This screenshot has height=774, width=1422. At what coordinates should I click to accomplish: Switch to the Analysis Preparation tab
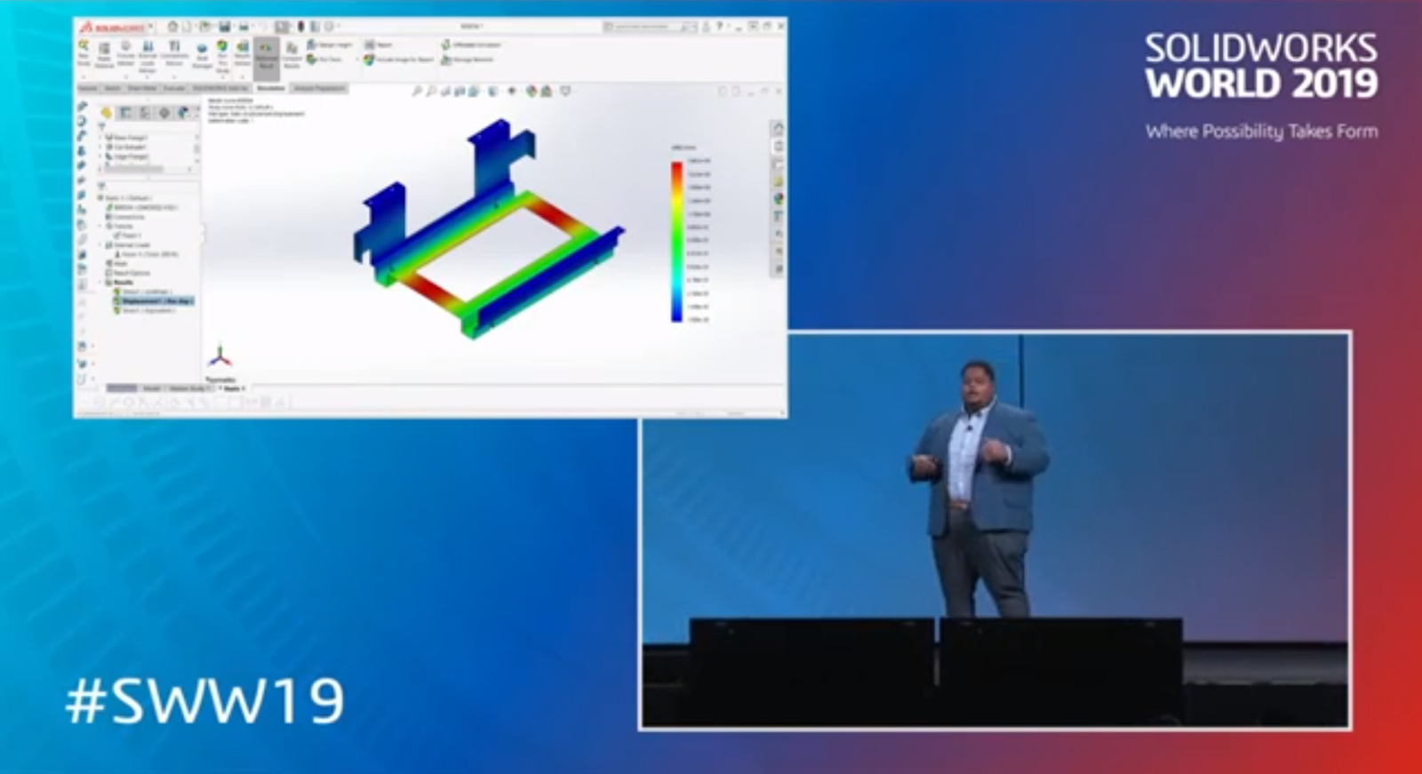click(319, 88)
